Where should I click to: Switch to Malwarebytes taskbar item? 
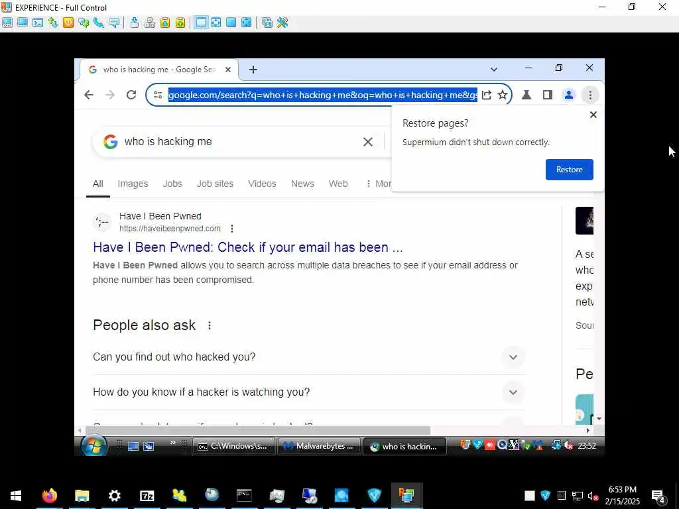coord(319,446)
